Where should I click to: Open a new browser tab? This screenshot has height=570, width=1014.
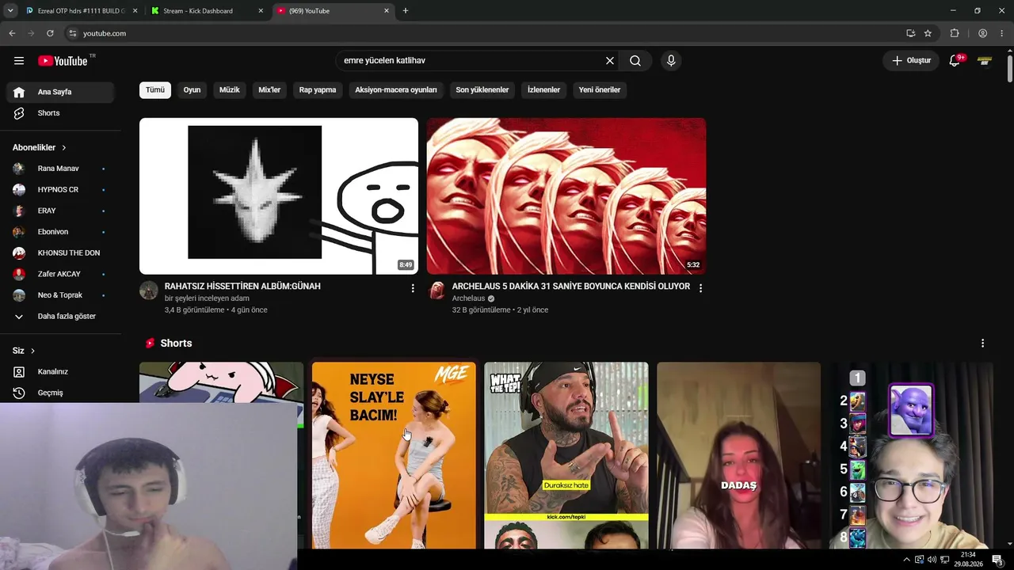[406, 11]
